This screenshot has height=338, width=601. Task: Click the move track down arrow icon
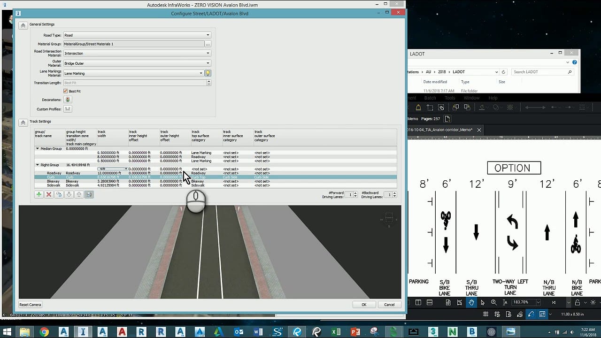69,194
